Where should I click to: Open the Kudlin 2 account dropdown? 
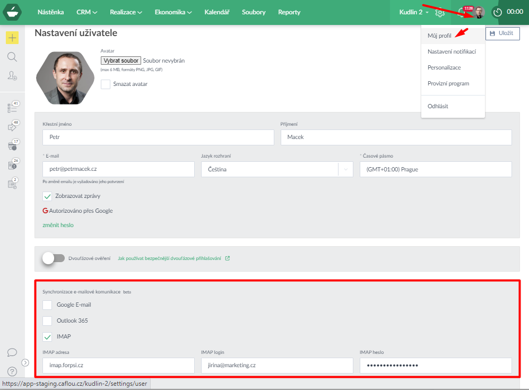(x=414, y=12)
